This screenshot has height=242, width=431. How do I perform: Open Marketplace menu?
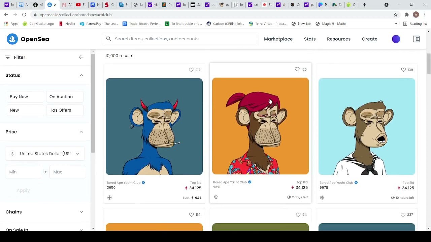point(278,39)
